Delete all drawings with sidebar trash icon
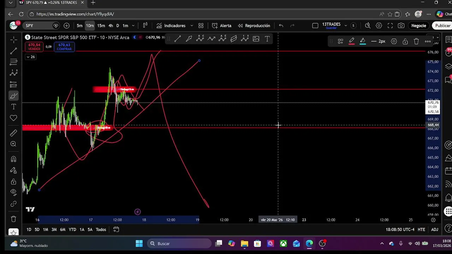452x254 pixels. coord(13,219)
